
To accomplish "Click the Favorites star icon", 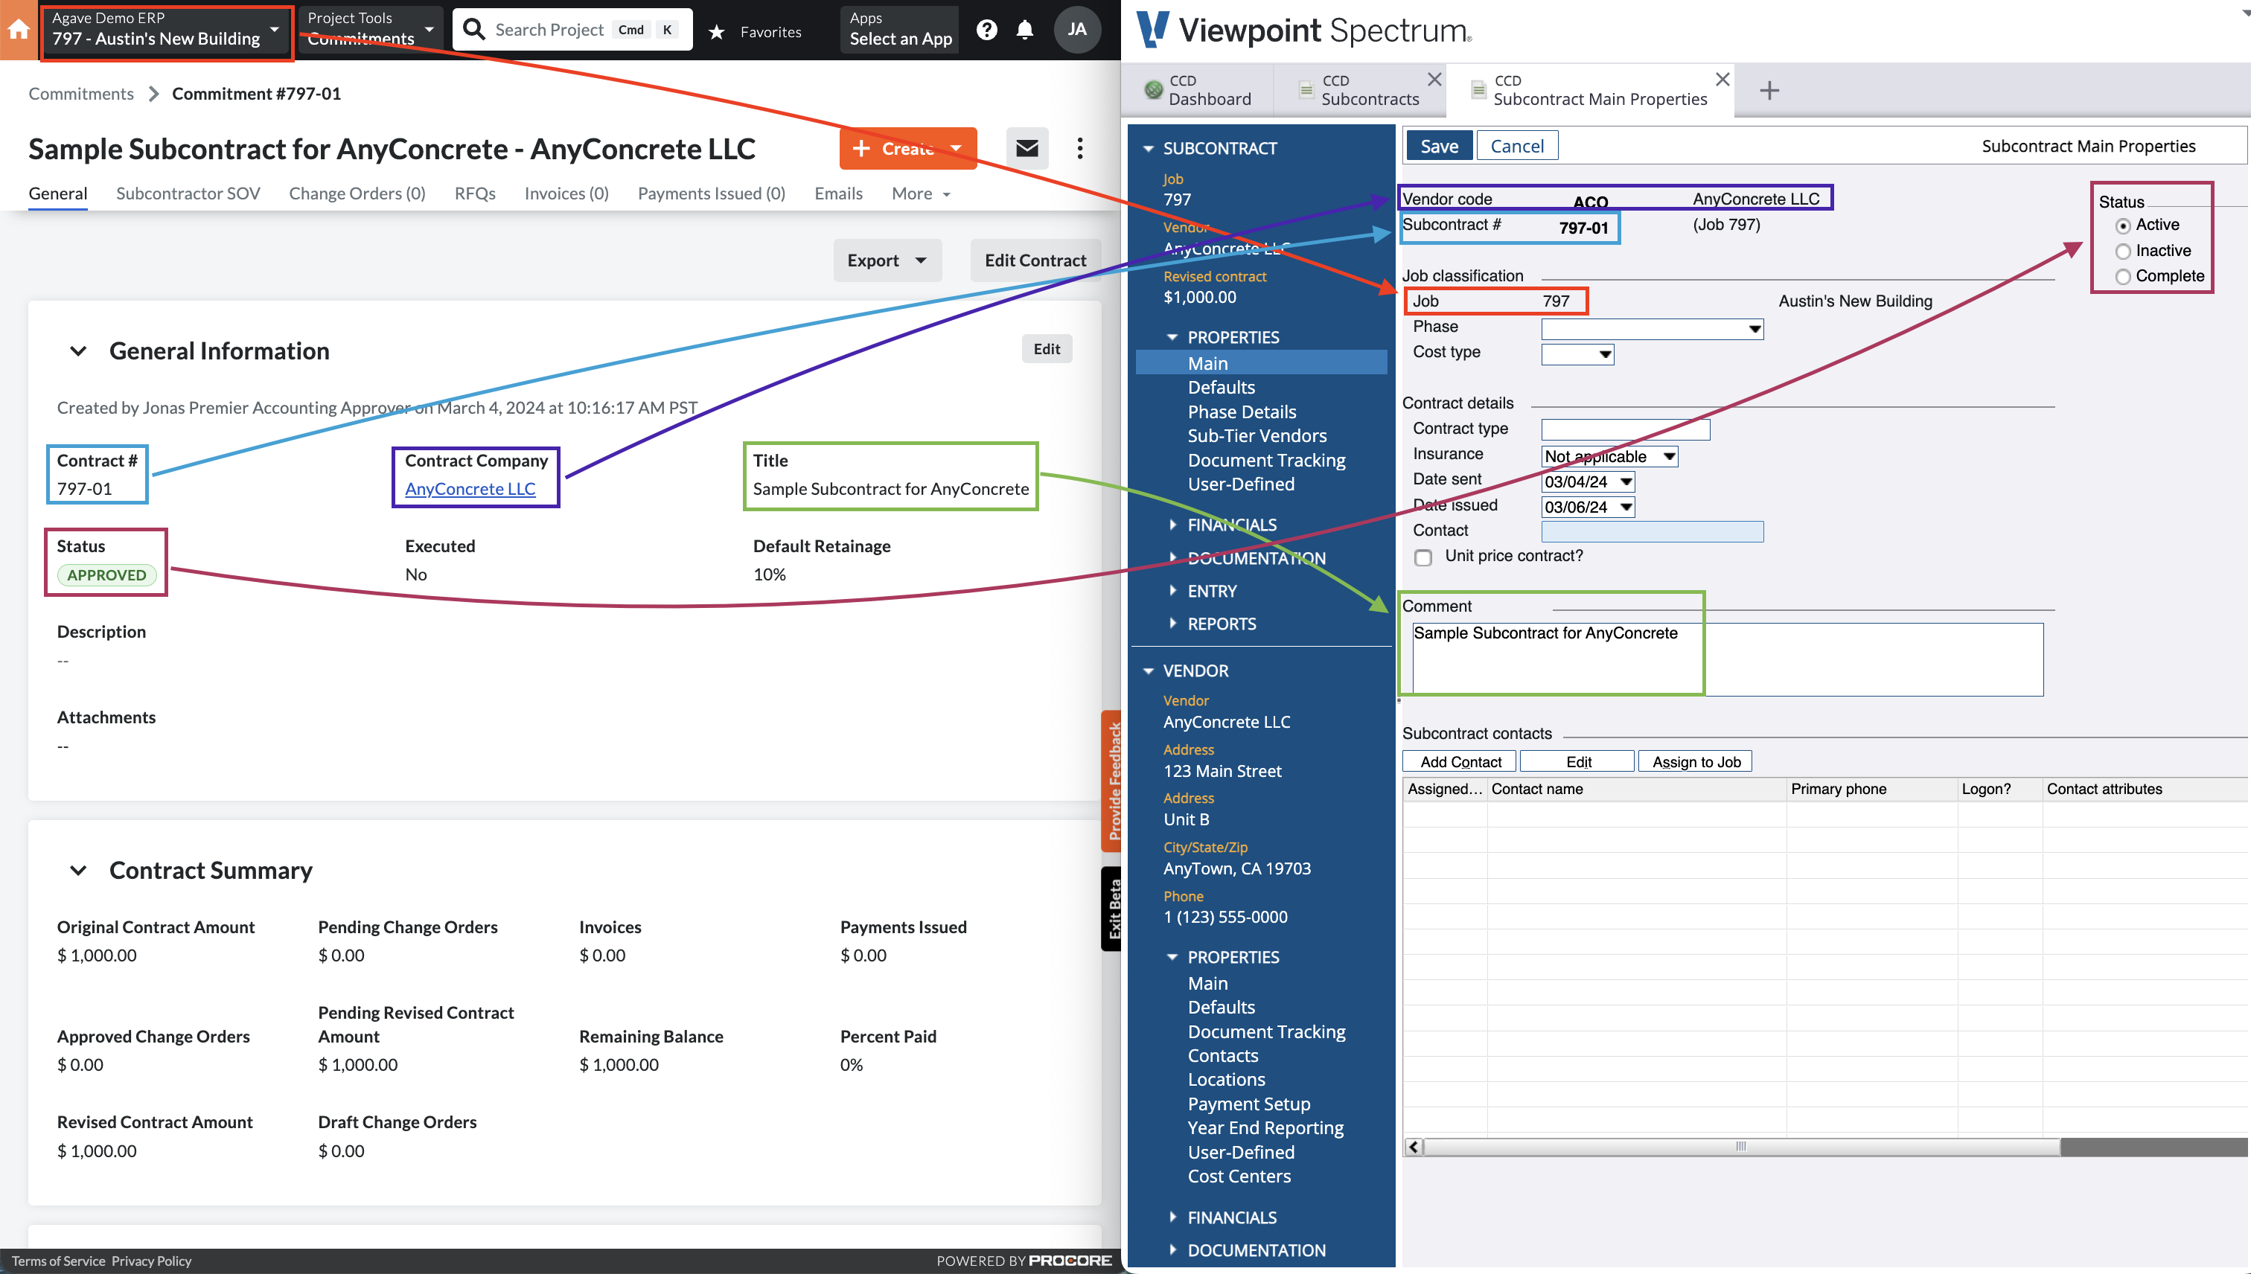I will (x=717, y=33).
